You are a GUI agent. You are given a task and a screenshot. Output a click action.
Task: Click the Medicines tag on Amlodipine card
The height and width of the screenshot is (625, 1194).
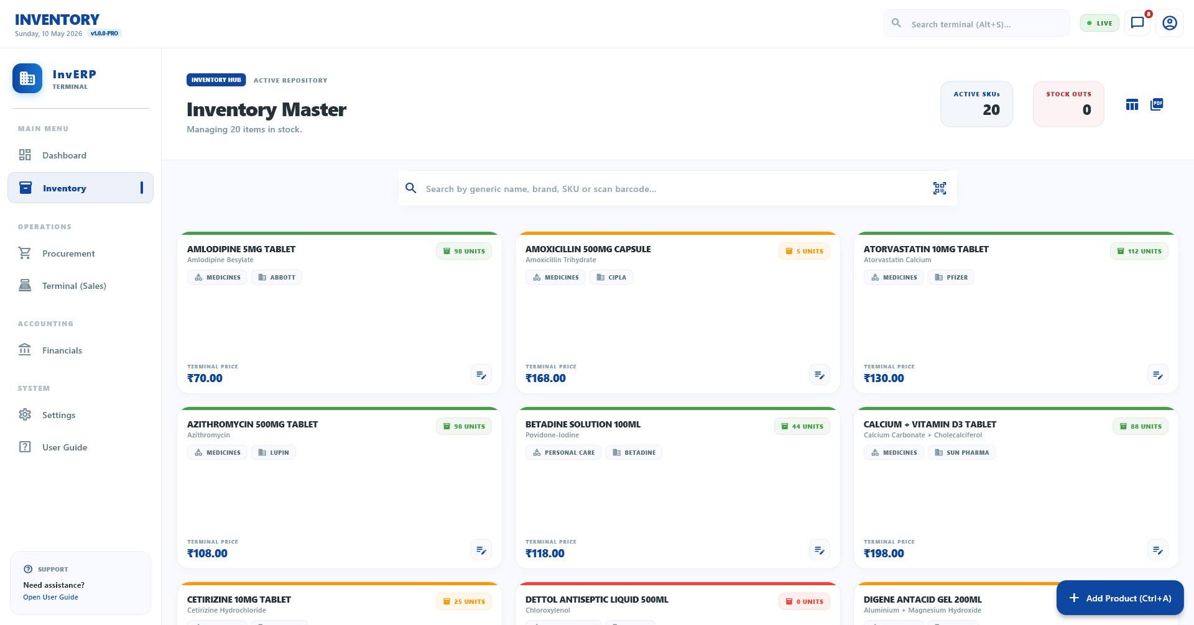pyautogui.click(x=217, y=277)
